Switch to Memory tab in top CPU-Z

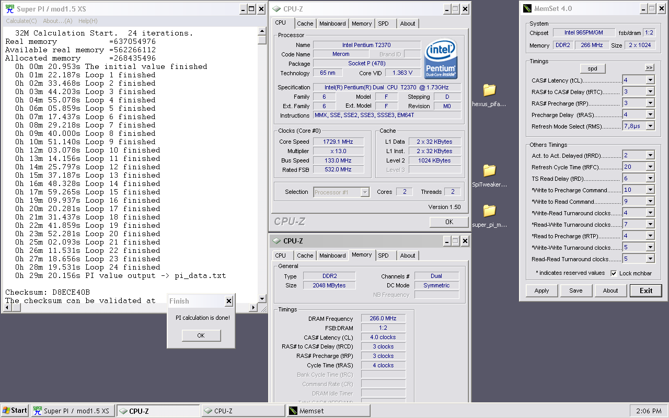[x=362, y=24]
